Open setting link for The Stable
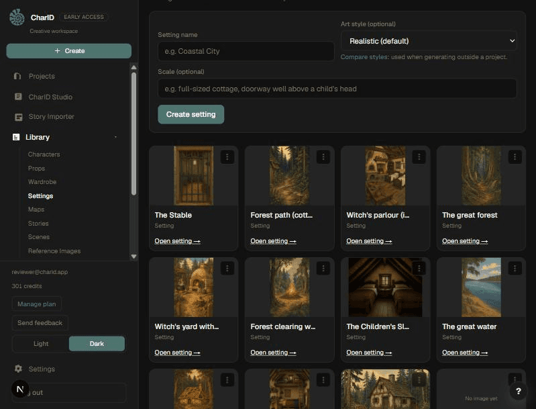 coord(177,241)
